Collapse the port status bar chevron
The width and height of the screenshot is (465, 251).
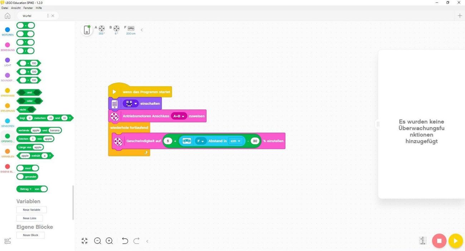(x=142, y=30)
